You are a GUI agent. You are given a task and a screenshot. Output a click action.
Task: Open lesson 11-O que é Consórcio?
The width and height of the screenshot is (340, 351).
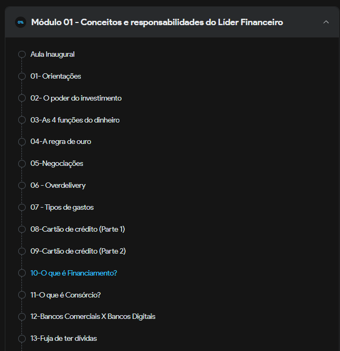[x=66, y=295]
